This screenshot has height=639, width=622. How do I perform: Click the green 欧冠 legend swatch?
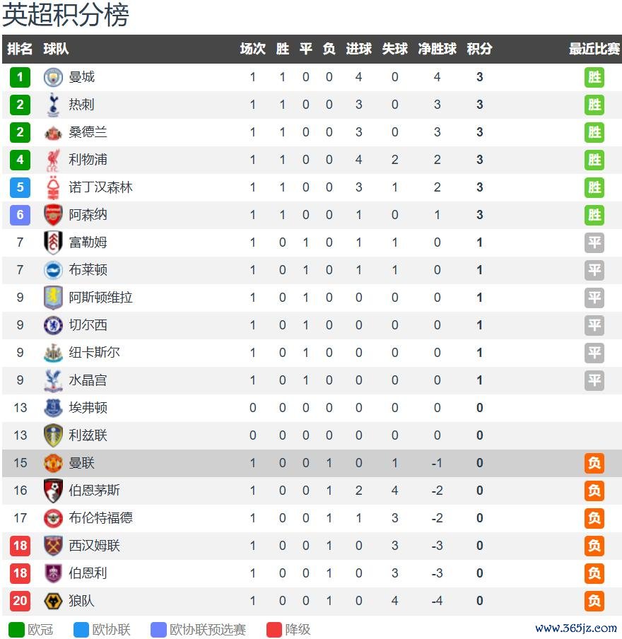16,630
